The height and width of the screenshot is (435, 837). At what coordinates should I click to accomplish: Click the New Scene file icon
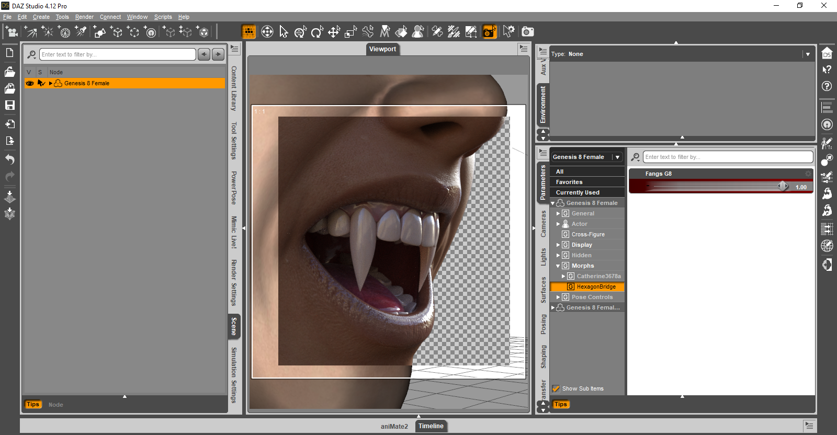click(9, 53)
